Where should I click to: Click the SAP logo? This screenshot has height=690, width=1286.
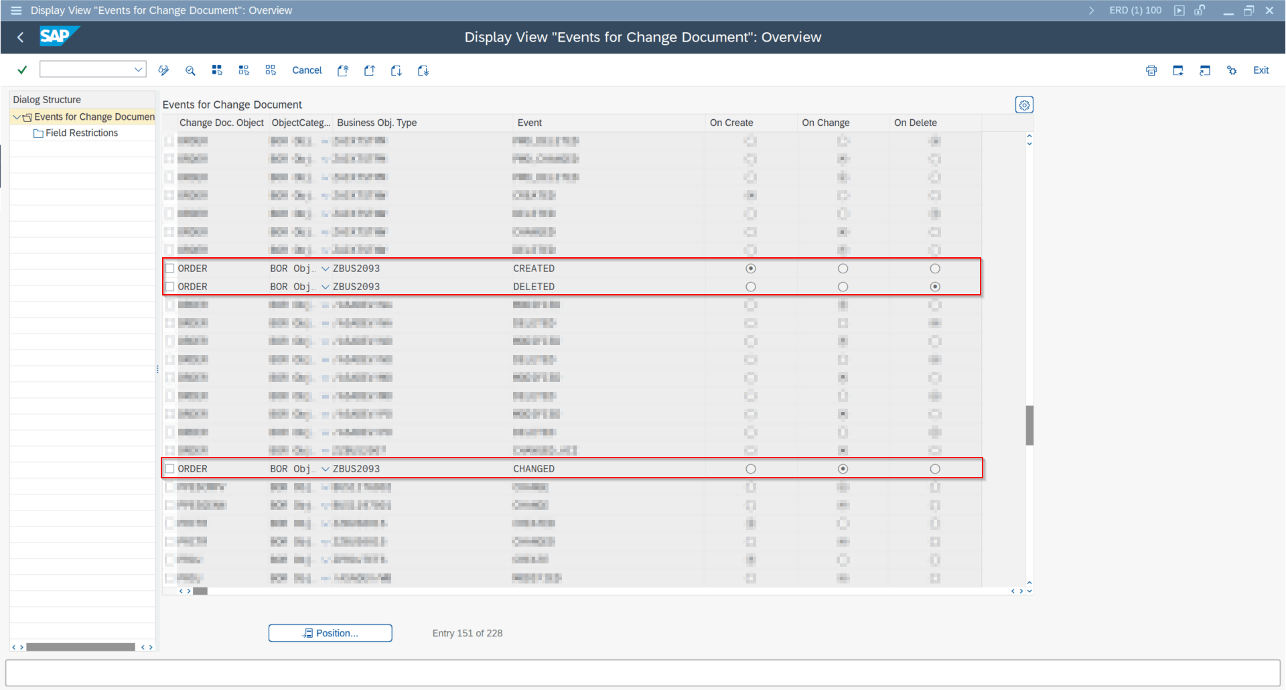pyautogui.click(x=59, y=36)
